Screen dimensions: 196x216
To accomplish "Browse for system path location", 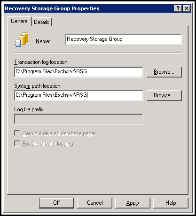I will (164, 95).
